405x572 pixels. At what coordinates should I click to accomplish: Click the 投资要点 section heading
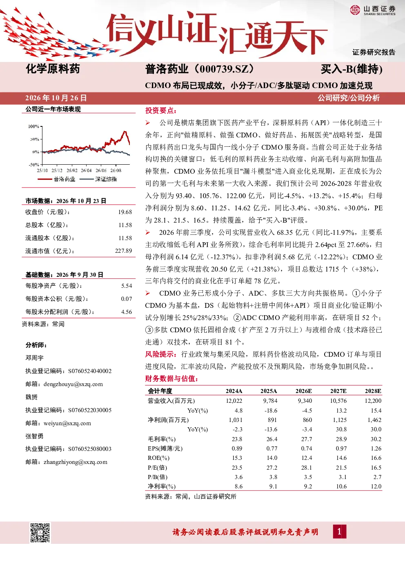click(161, 110)
